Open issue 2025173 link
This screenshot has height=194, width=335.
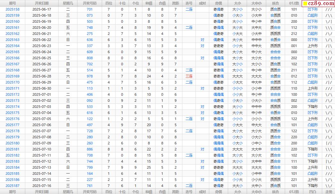pos(12,101)
